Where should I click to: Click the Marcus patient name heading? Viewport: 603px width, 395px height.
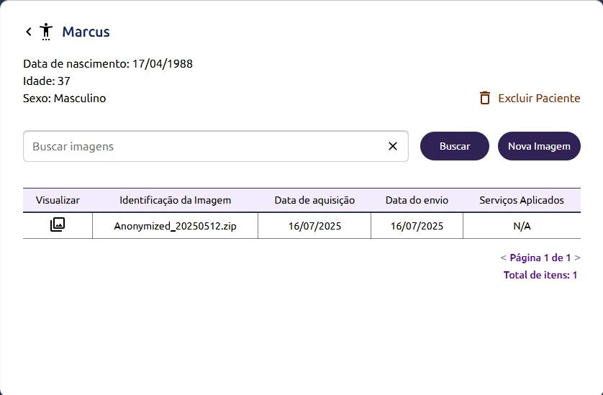86,32
